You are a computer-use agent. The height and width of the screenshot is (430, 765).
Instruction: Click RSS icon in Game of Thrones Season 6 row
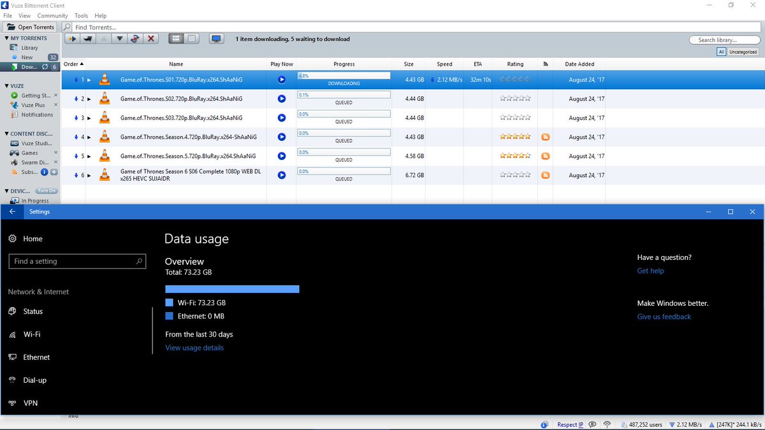pos(545,175)
